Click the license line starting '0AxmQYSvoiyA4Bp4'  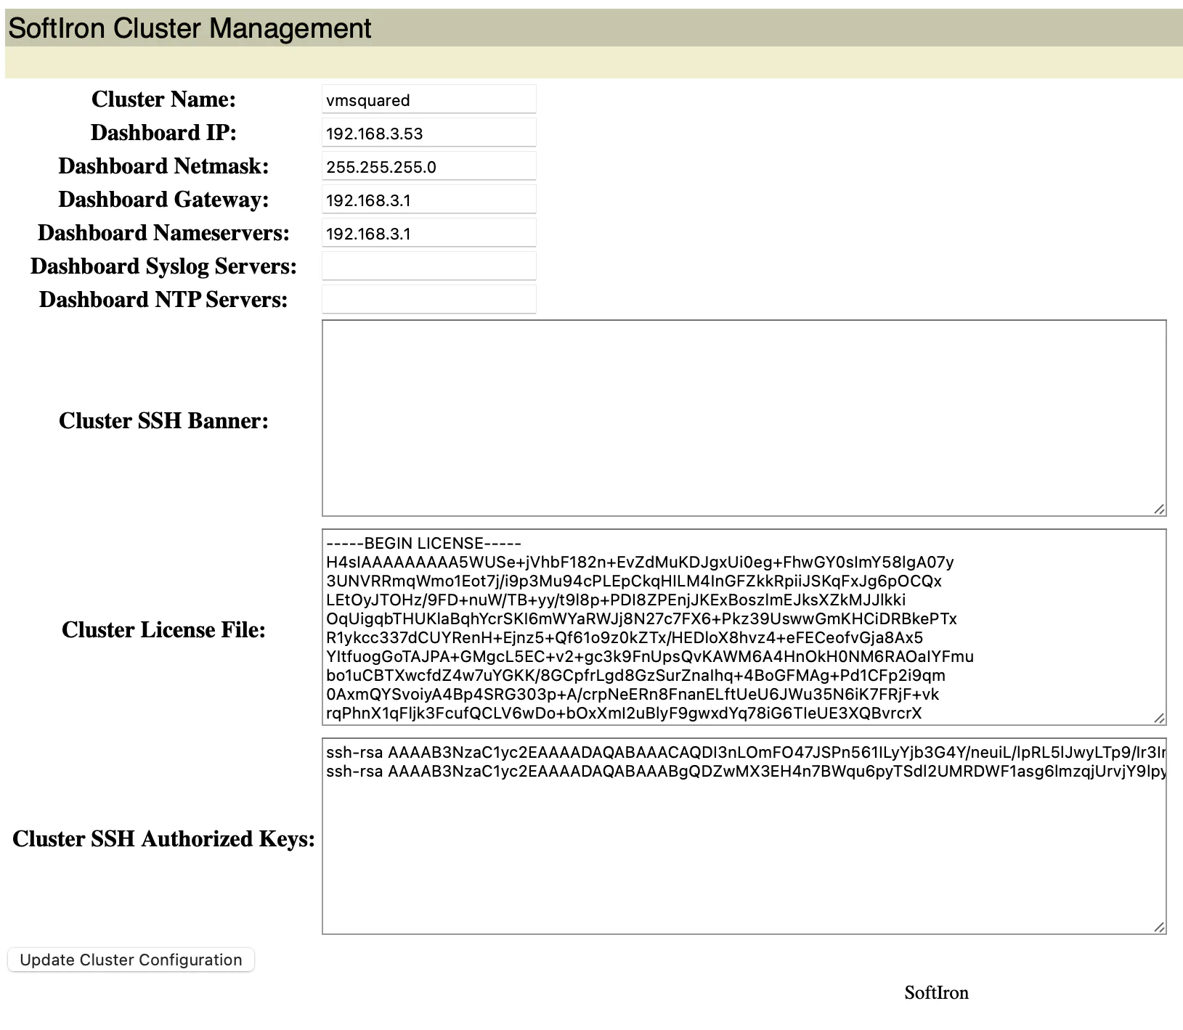[633, 694]
